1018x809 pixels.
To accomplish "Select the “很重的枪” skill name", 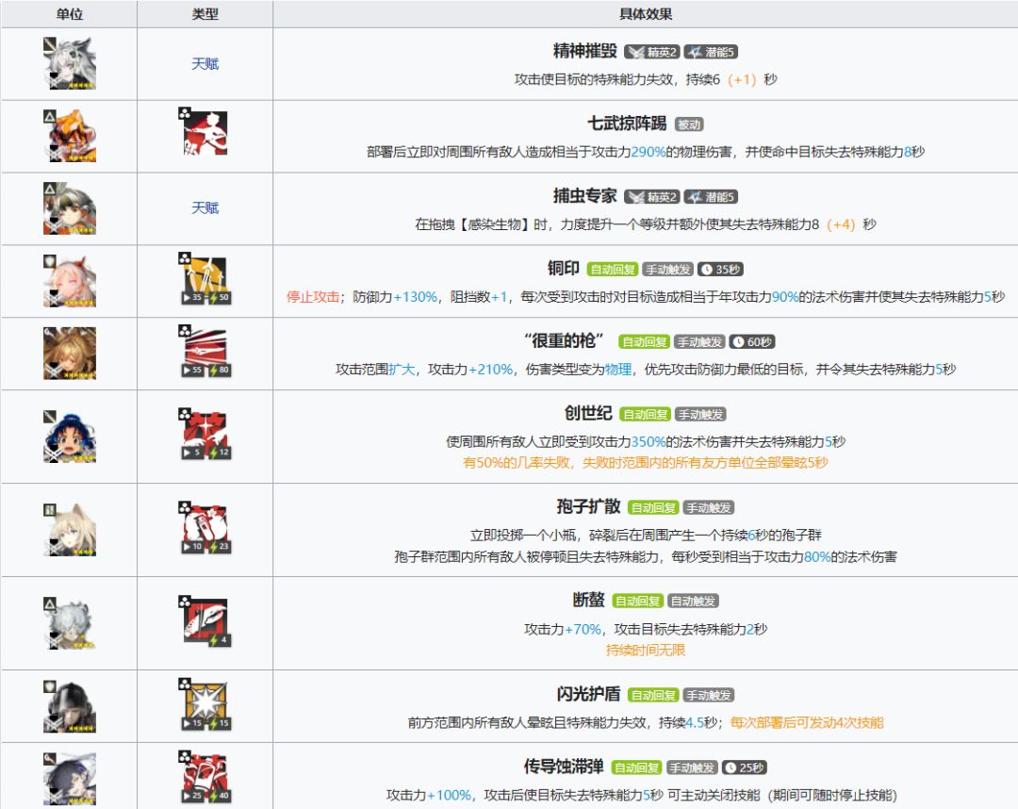I will 564,340.
